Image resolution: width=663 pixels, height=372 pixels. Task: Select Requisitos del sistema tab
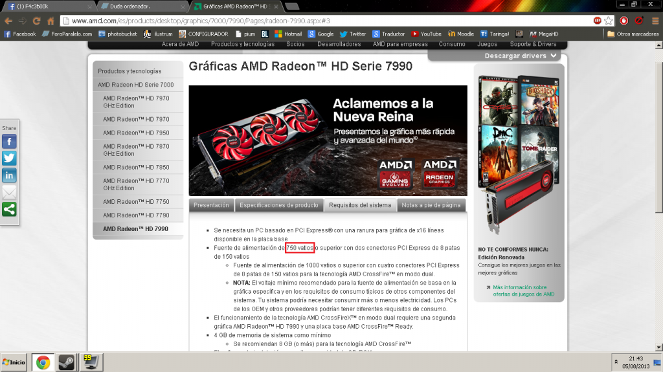(x=360, y=205)
